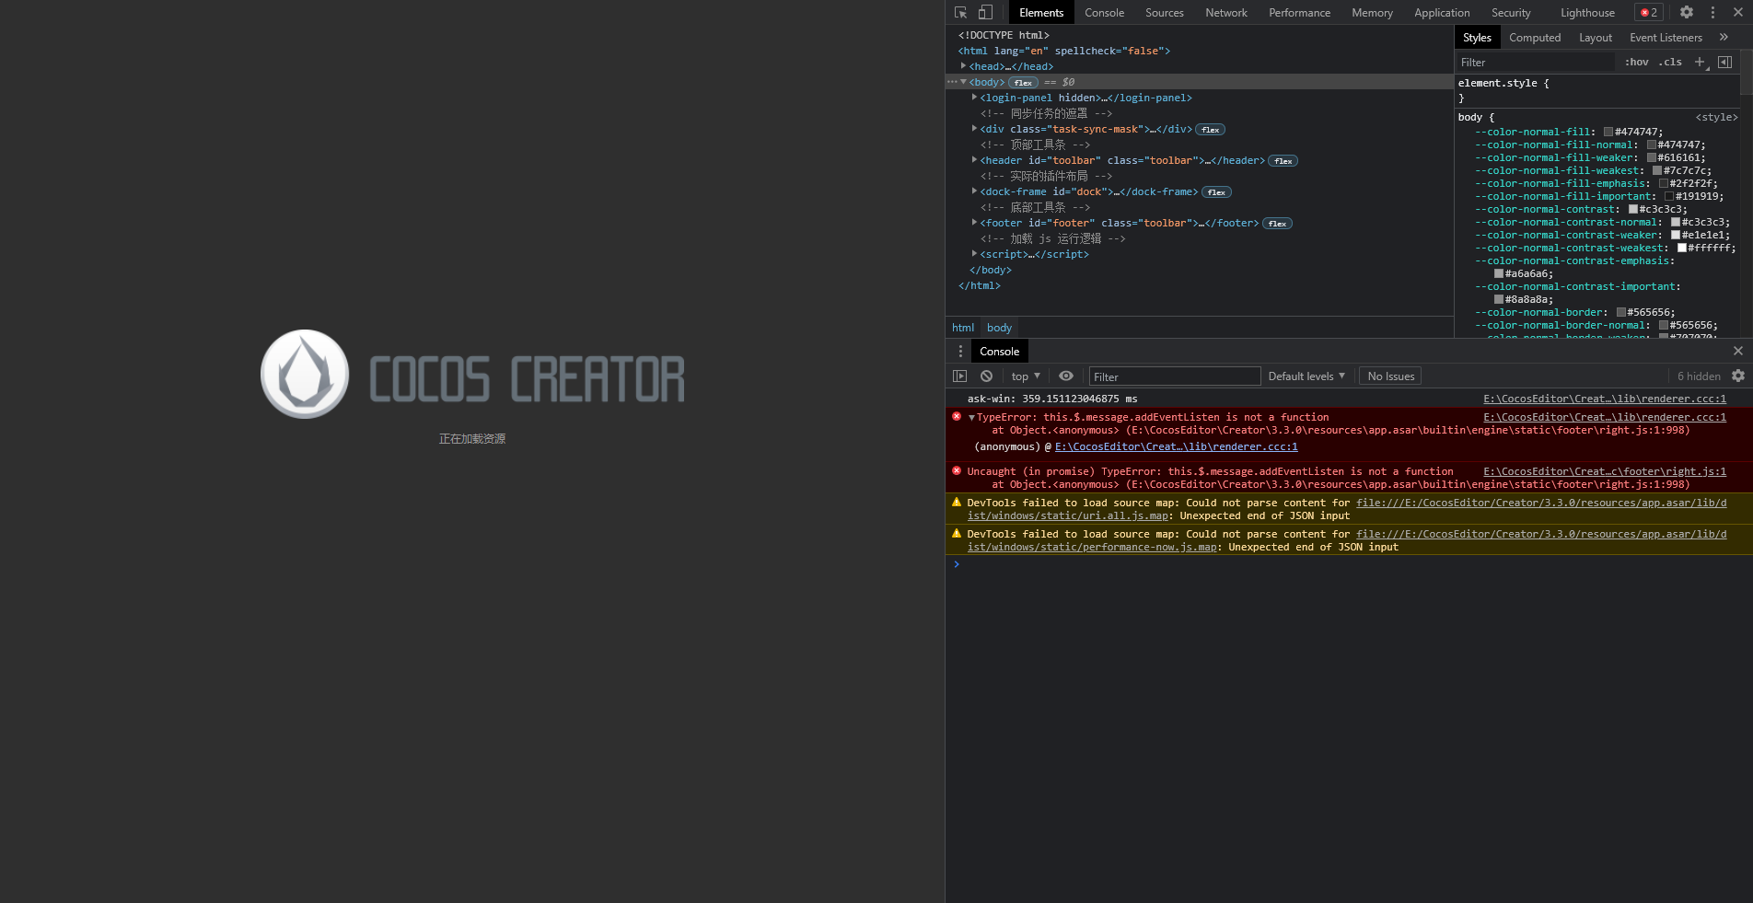This screenshot has width=1753, height=903.
Task: Open the top JavaScript context dropdown
Action: click(1026, 376)
